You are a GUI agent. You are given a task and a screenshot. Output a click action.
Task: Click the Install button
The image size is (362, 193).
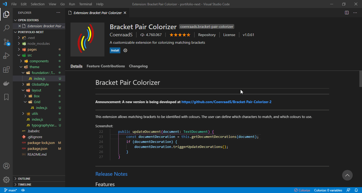[x=115, y=50]
